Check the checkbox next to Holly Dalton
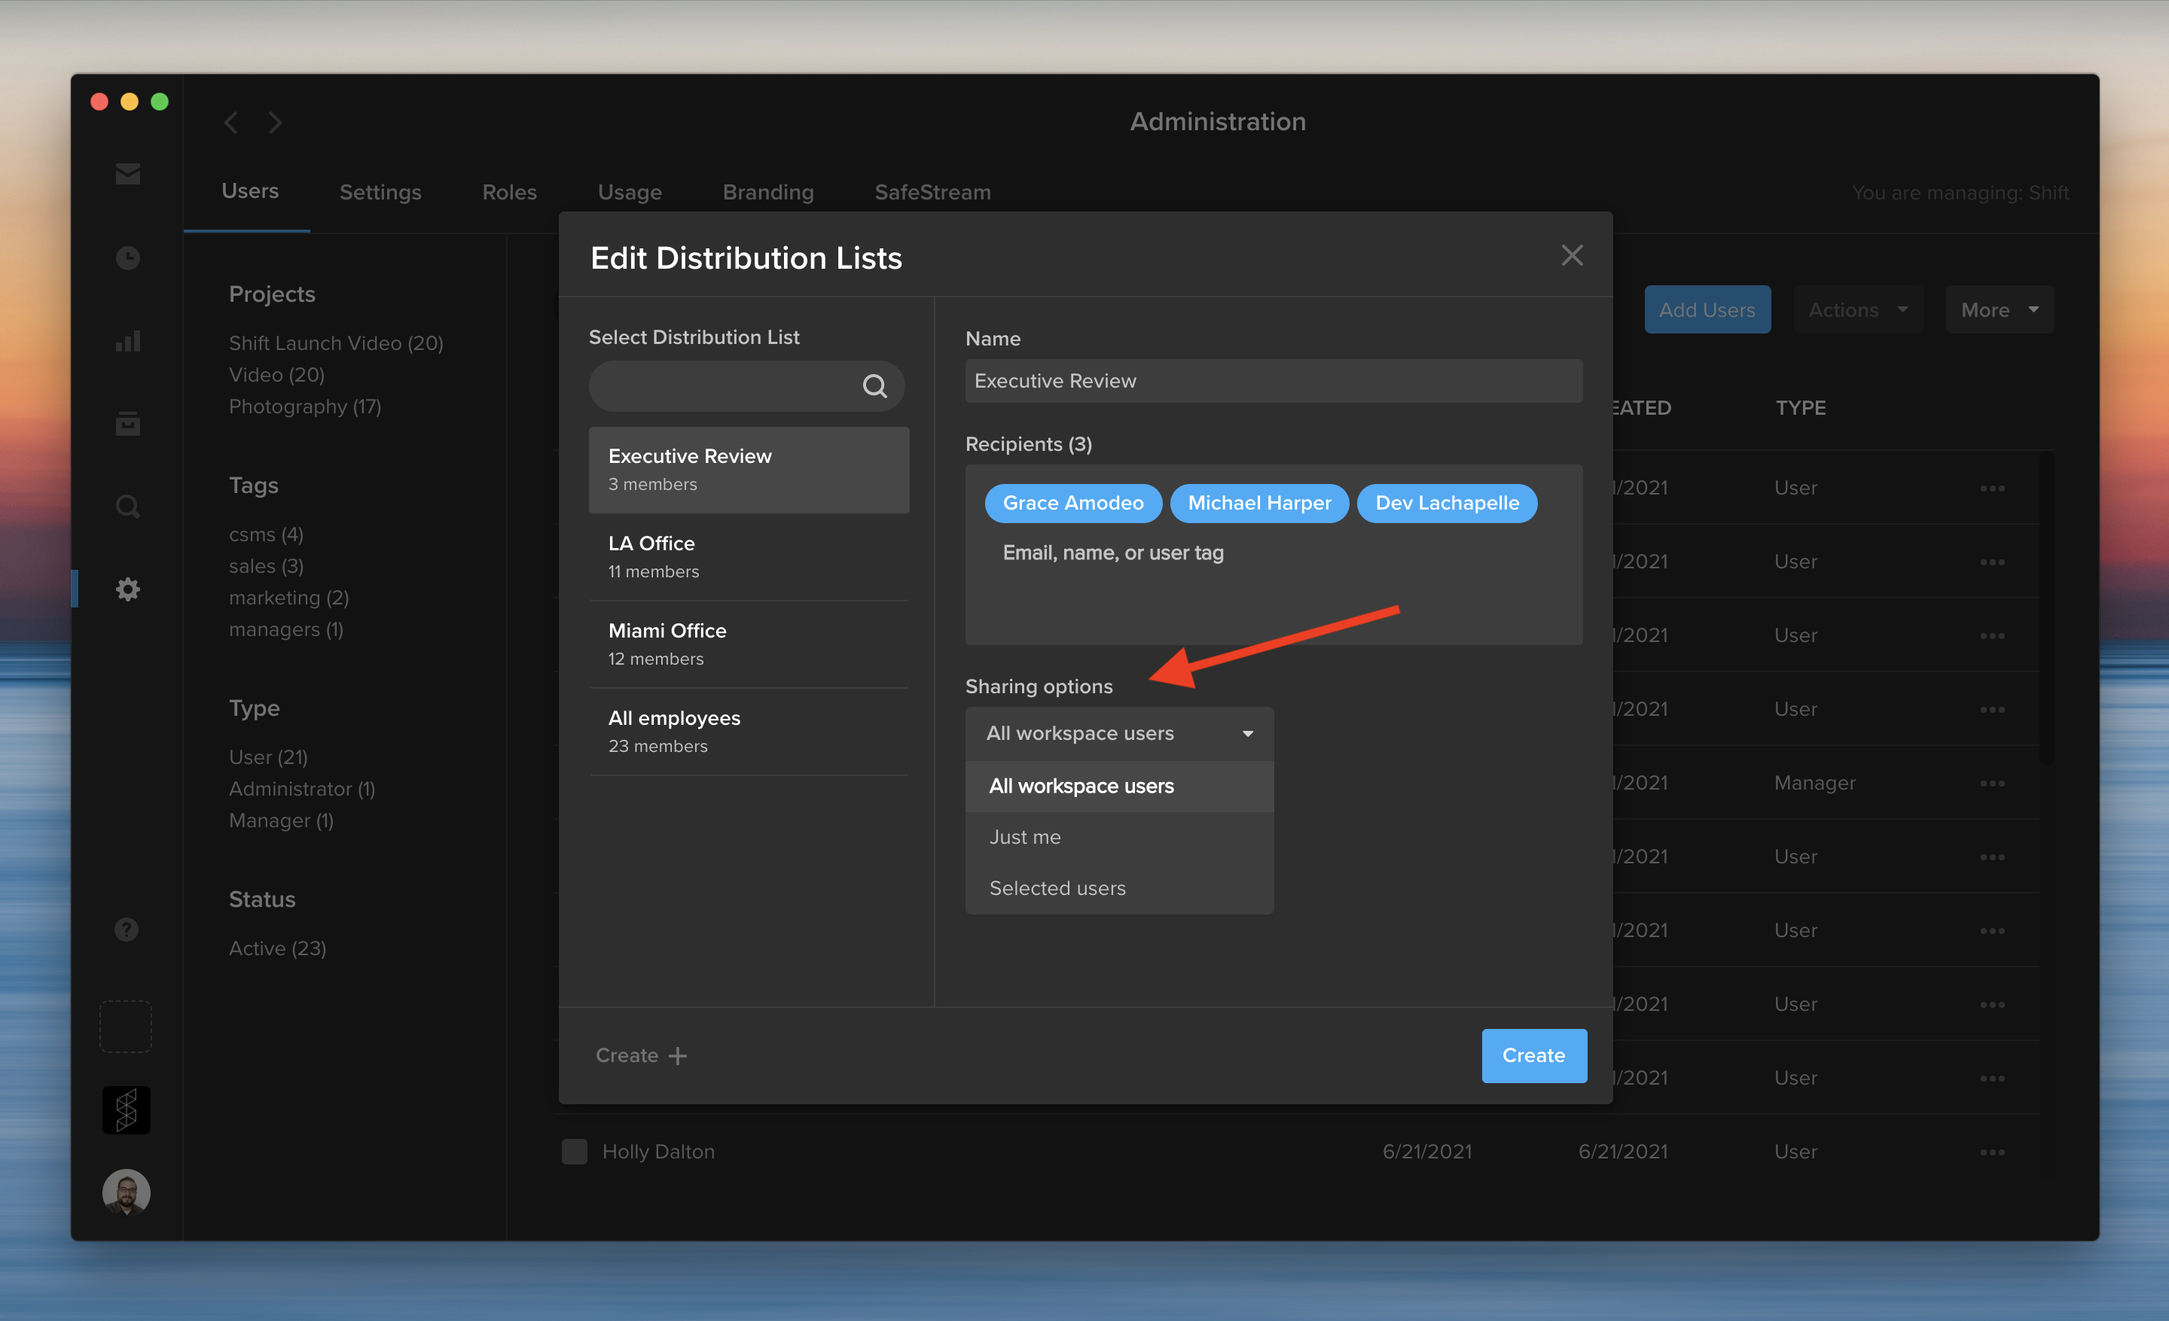Viewport: 2169px width, 1321px height. pos(574,1150)
